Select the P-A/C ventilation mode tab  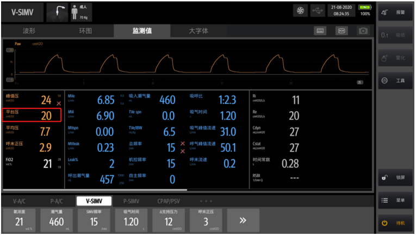pyautogui.click(x=57, y=201)
